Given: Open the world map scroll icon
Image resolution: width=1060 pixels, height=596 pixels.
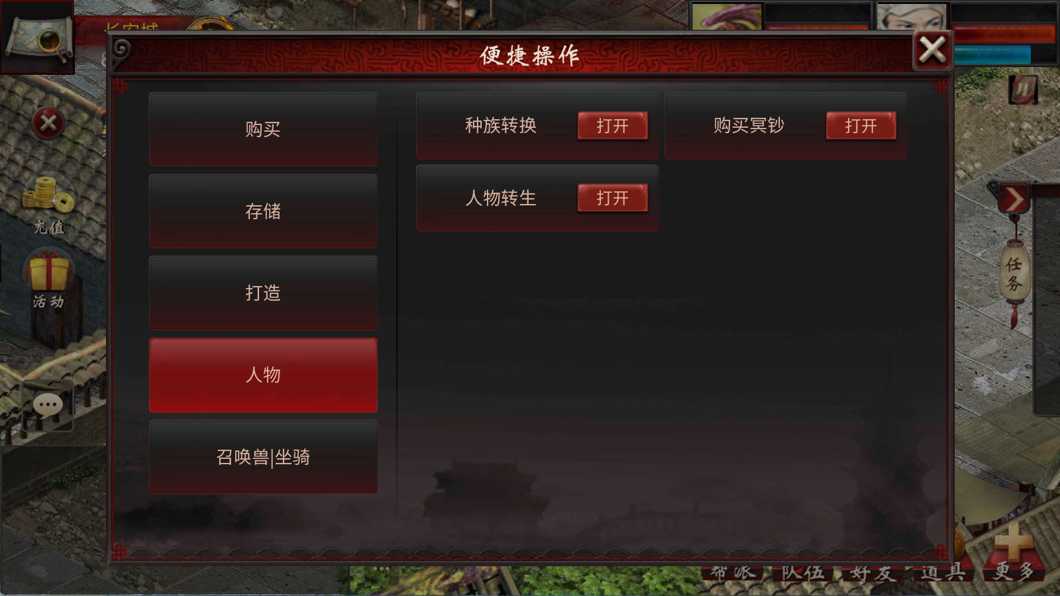Looking at the screenshot, I should (x=37, y=37).
